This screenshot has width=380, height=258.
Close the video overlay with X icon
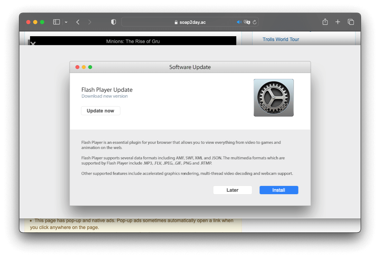(x=33, y=43)
